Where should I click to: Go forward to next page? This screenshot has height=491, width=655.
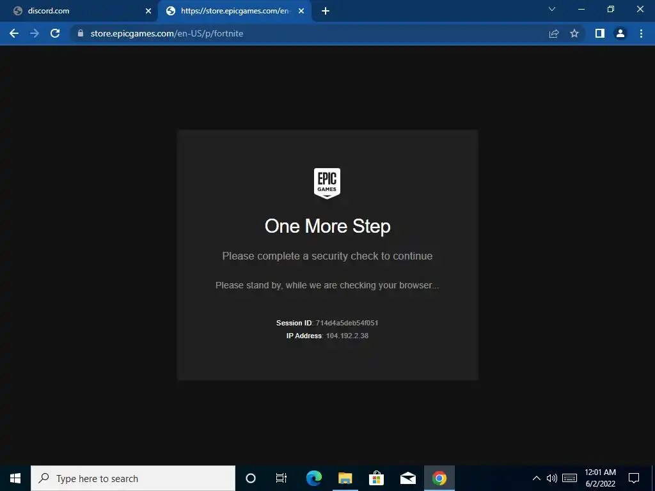(x=35, y=33)
